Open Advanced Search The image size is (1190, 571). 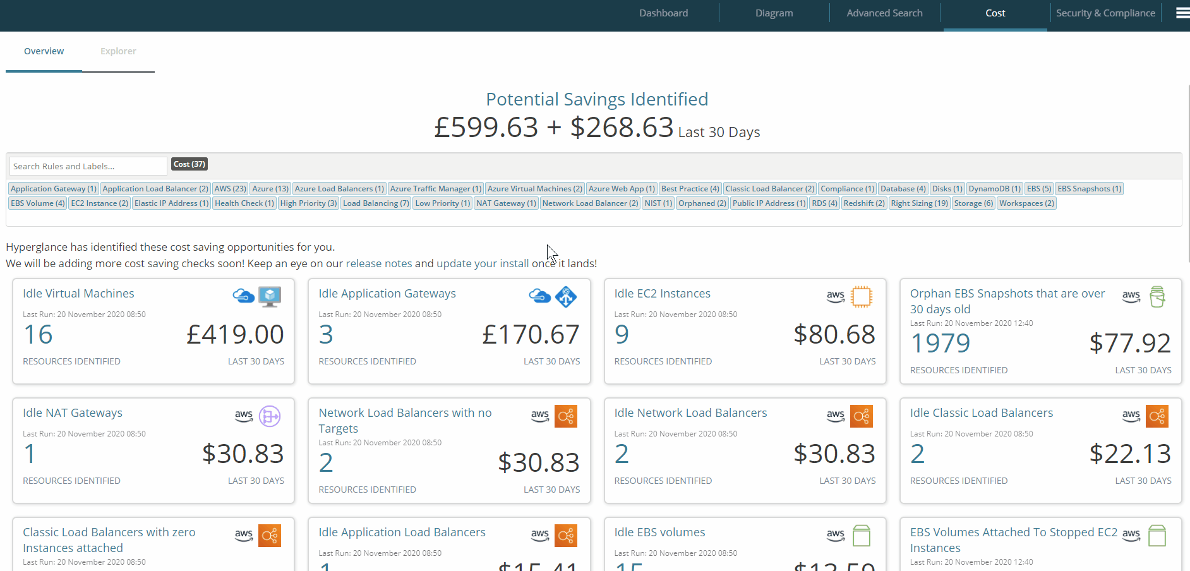(x=884, y=13)
